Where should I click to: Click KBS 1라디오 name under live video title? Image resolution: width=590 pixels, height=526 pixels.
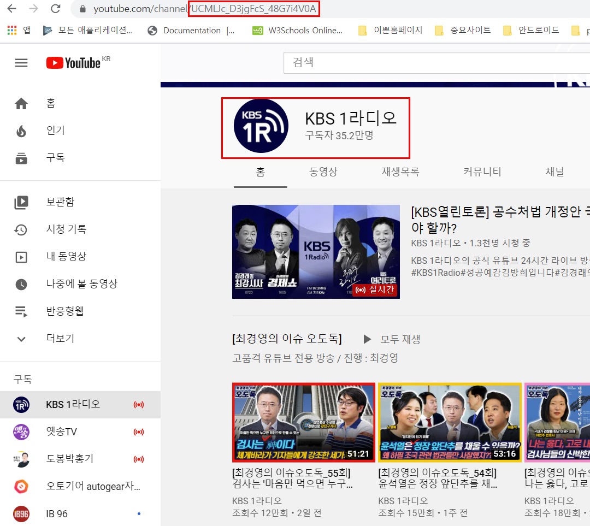pyautogui.click(x=436, y=243)
